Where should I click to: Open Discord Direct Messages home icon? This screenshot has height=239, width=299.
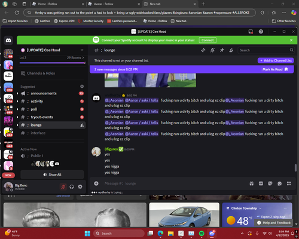point(8,41)
